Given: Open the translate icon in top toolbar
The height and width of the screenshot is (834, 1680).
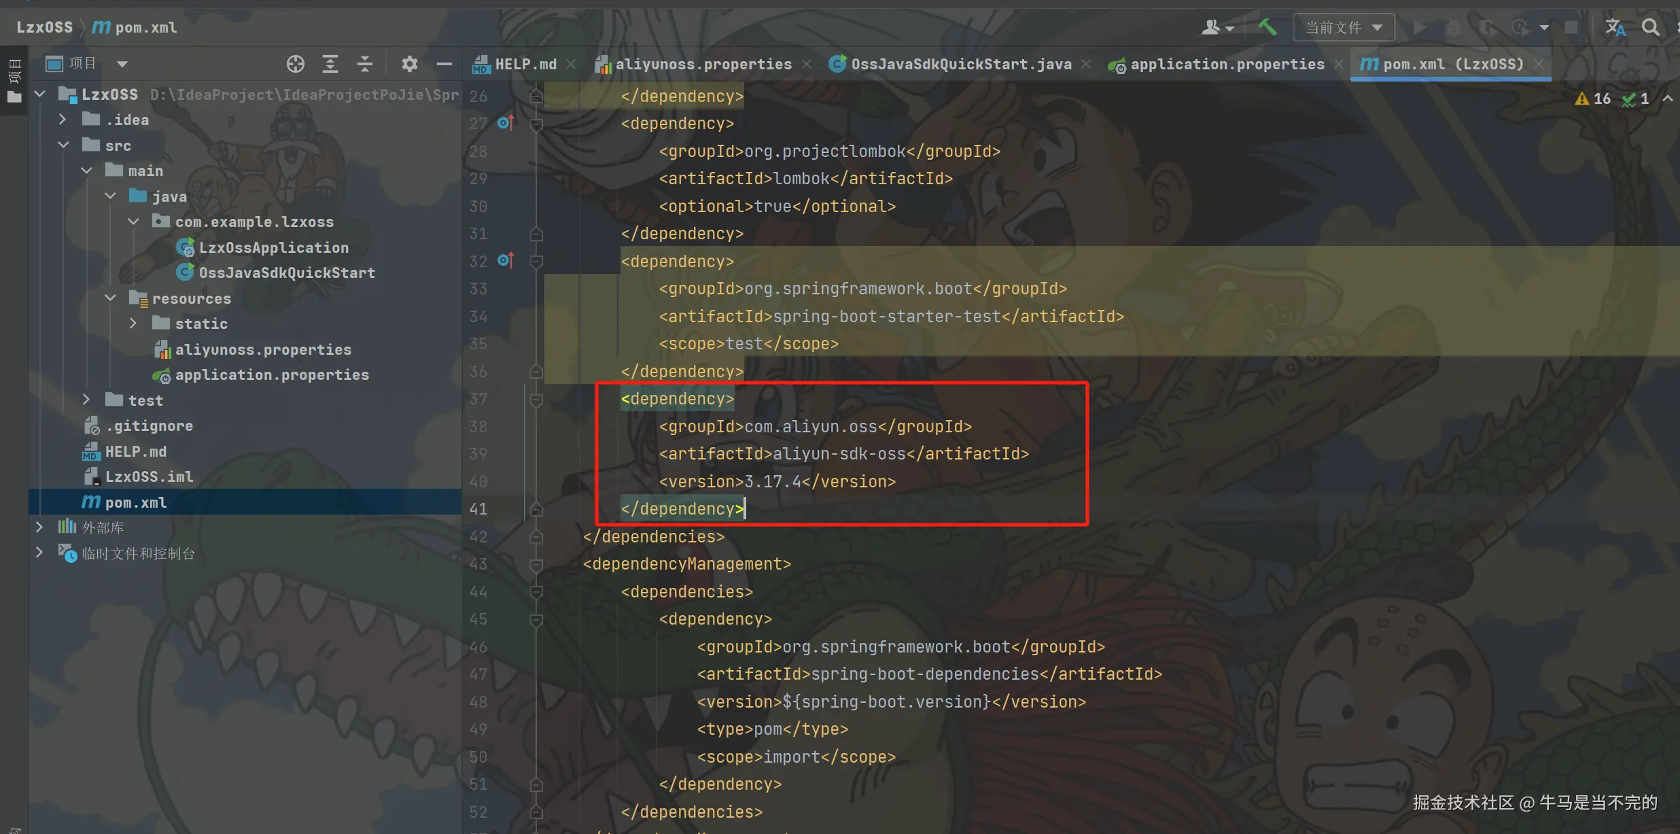Looking at the screenshot, I should pyautogui.click(x=1615, y=27).
